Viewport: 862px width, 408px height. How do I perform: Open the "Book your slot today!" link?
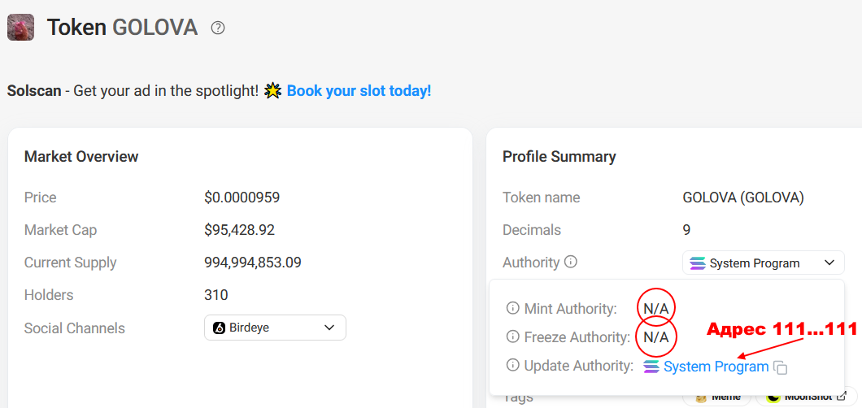(x=359, y=91)
